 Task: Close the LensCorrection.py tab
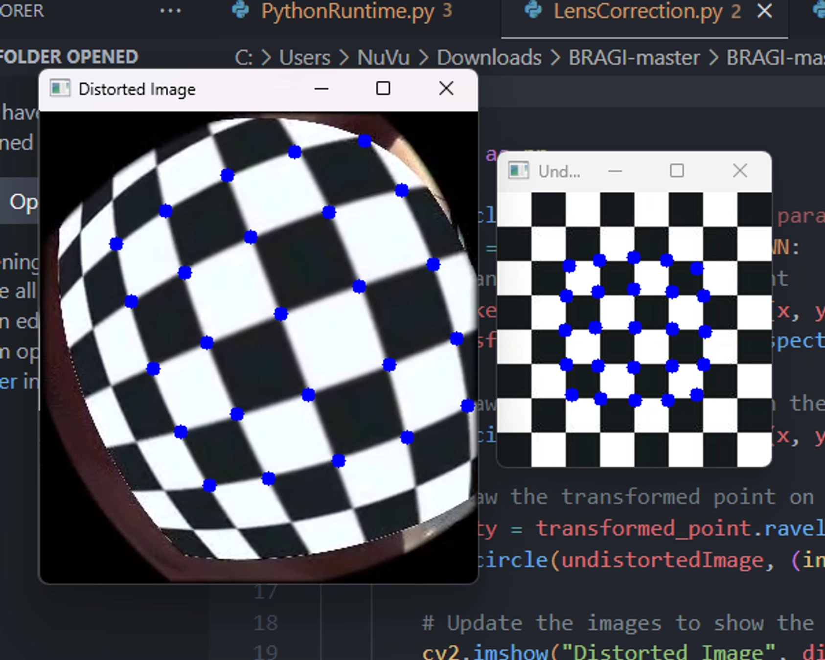[764, 12]
